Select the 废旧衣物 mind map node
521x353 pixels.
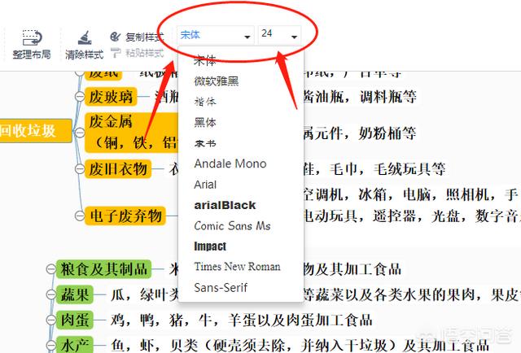pyautogui.click(x=118, y=168)
